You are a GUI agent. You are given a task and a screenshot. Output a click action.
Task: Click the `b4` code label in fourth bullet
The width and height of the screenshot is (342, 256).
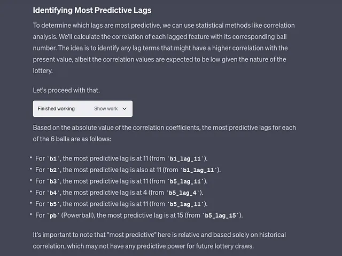tap(53, 193)
